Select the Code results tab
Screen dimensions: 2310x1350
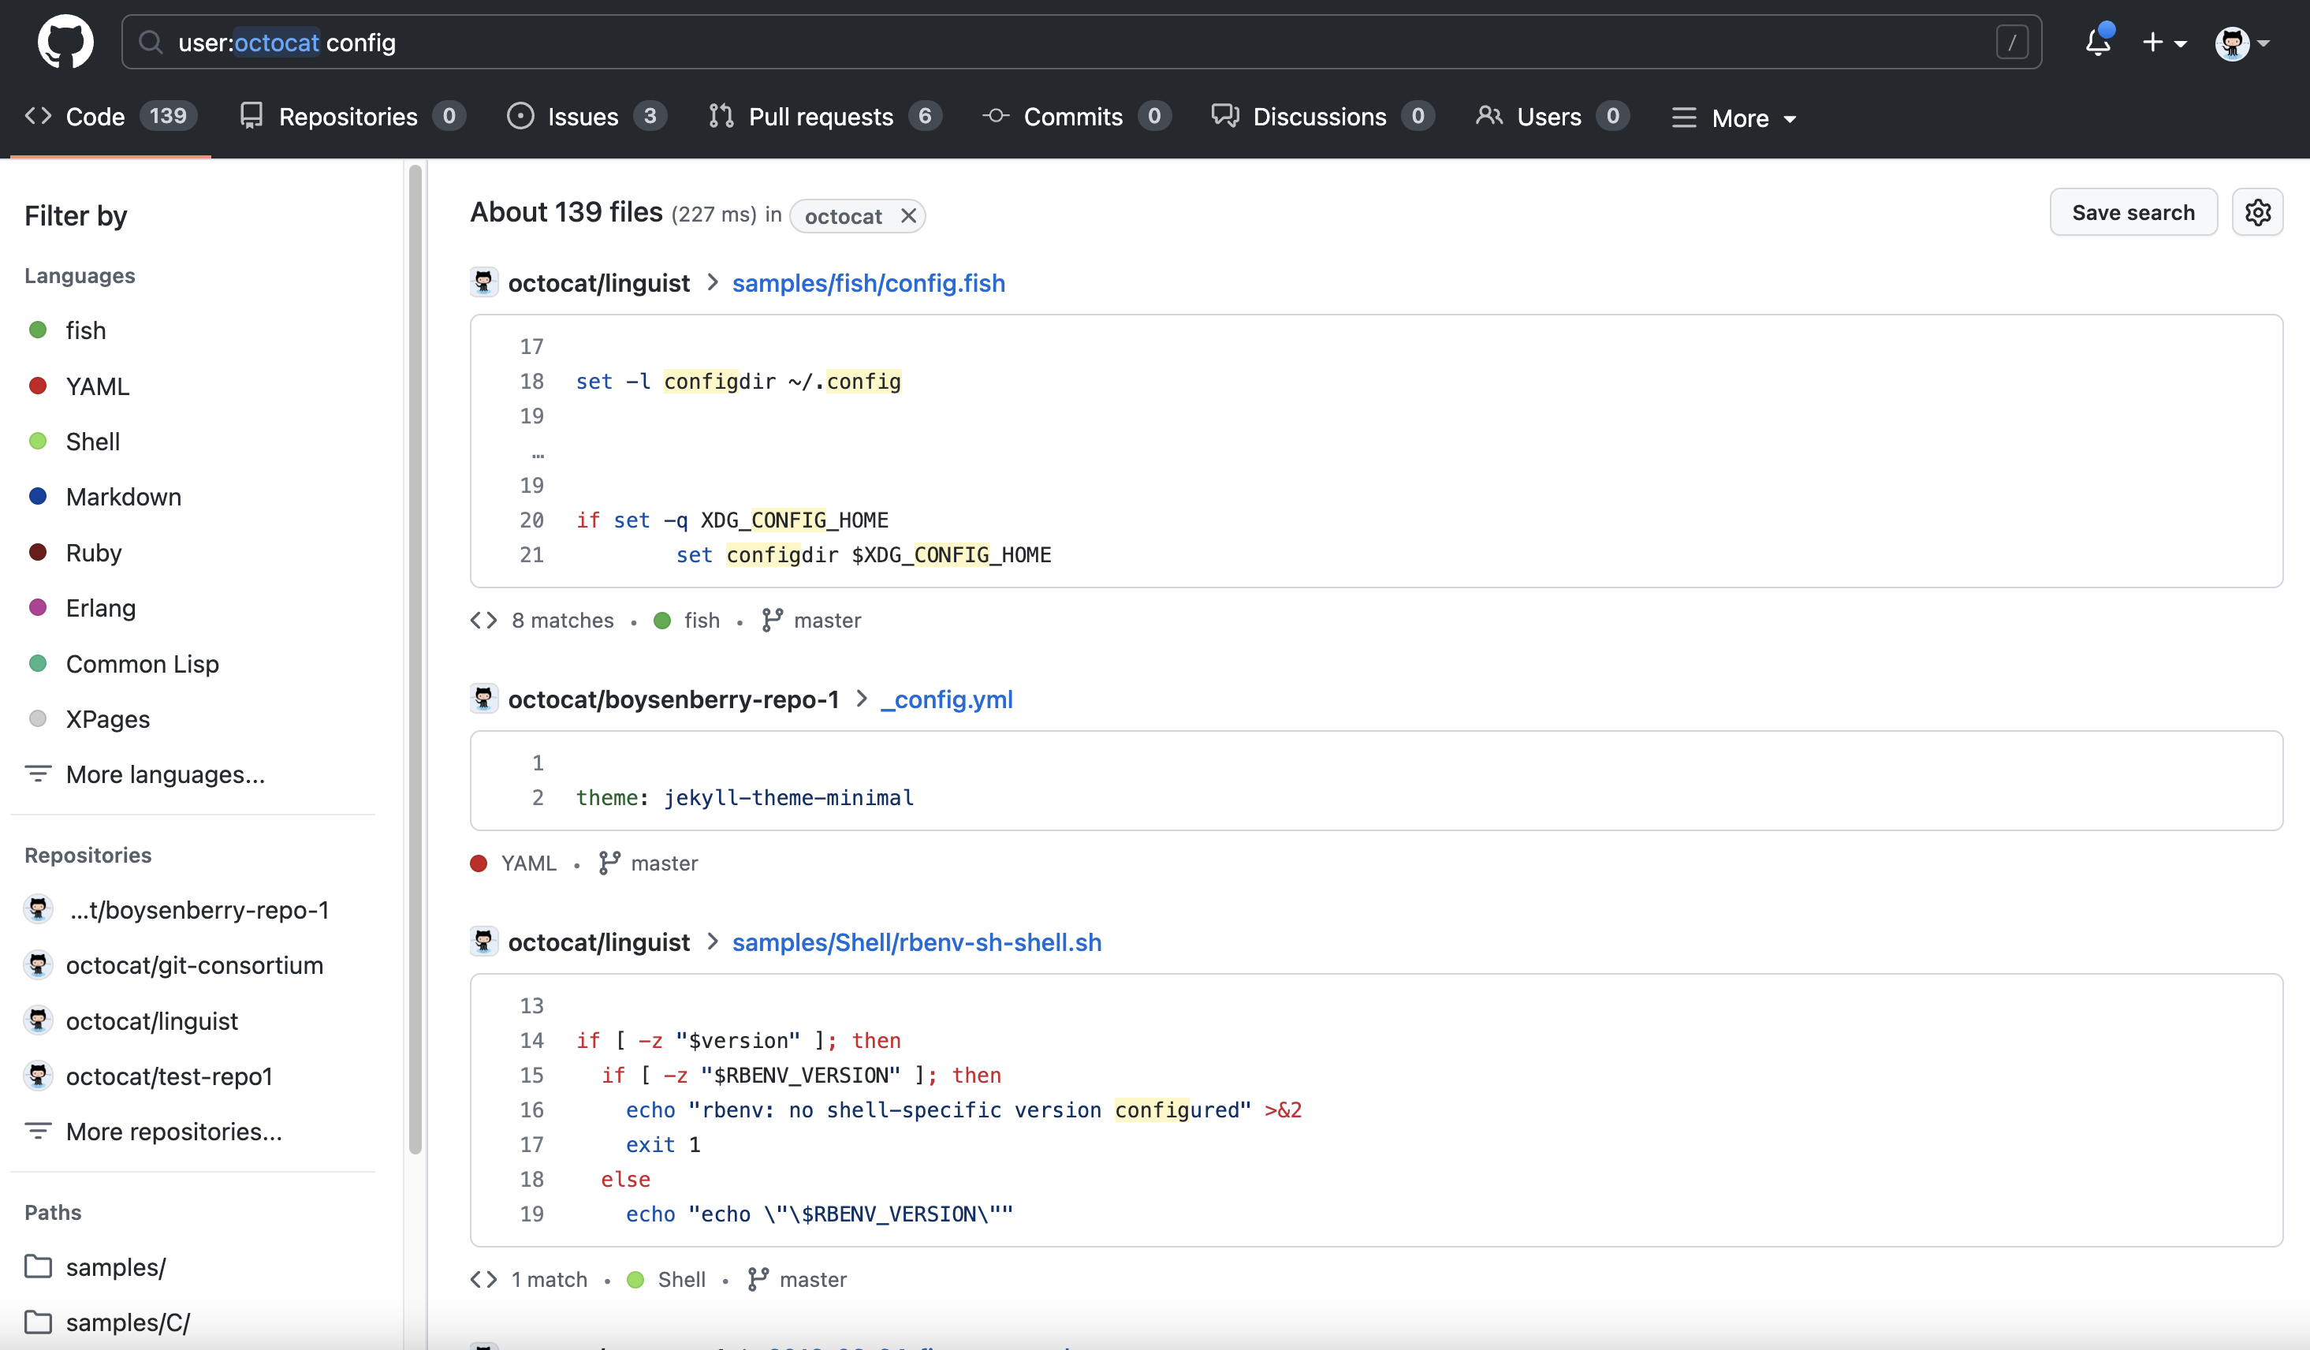click(110, 117)
